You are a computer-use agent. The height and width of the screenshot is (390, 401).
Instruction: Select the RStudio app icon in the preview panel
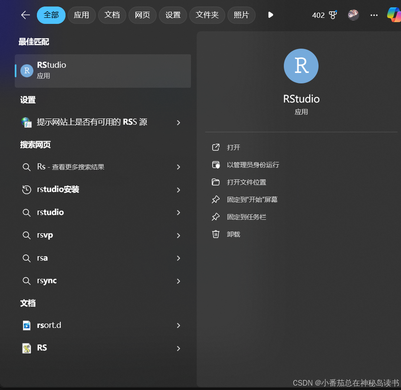click(x=301, y=66)
